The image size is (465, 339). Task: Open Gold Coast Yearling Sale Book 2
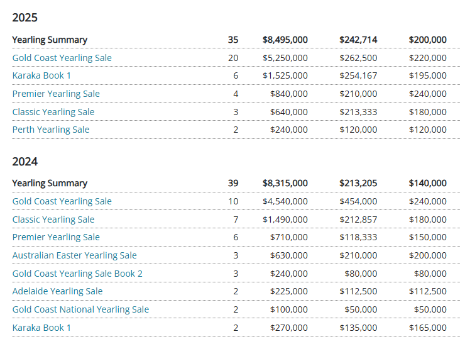point(77,274)
